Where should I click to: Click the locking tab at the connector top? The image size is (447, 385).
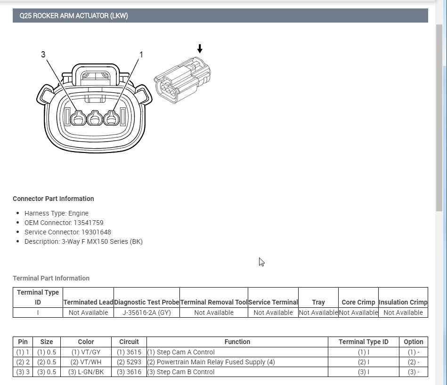[x=96, y=75]
